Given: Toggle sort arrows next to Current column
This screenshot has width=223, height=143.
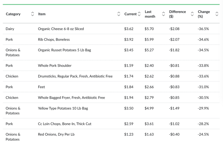Looking at the screenshot, I should coord(139,14).
